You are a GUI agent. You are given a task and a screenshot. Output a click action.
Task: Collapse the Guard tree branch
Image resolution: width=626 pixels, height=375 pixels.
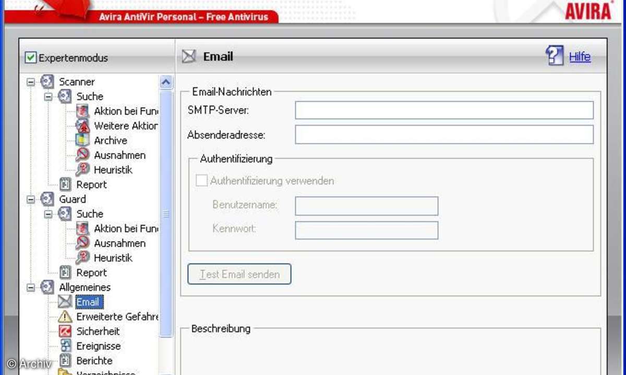[30, 199]
